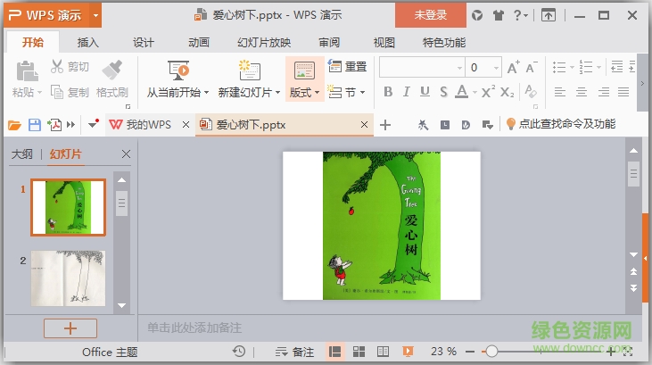Viewport: 652px width, 365px height.
Task: Select slide 2 thumbnail
Action: pos(68,278)
